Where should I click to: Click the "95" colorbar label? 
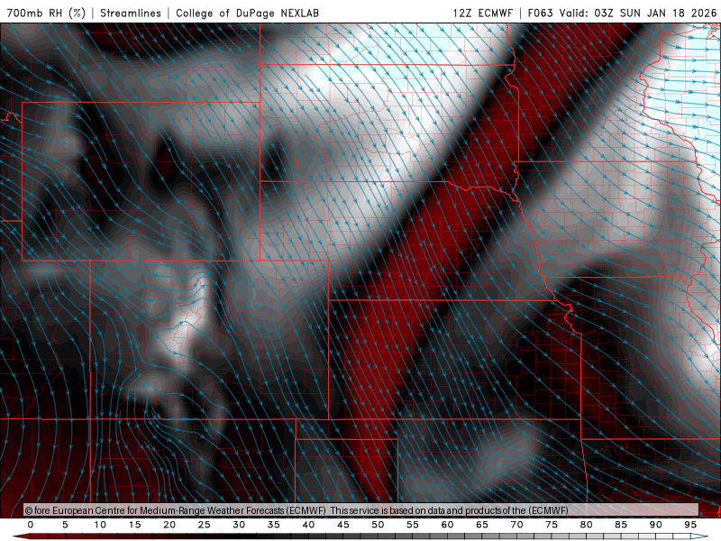[690, 525]
